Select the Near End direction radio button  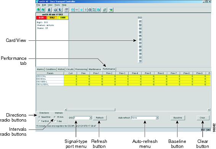pos(39,117)
